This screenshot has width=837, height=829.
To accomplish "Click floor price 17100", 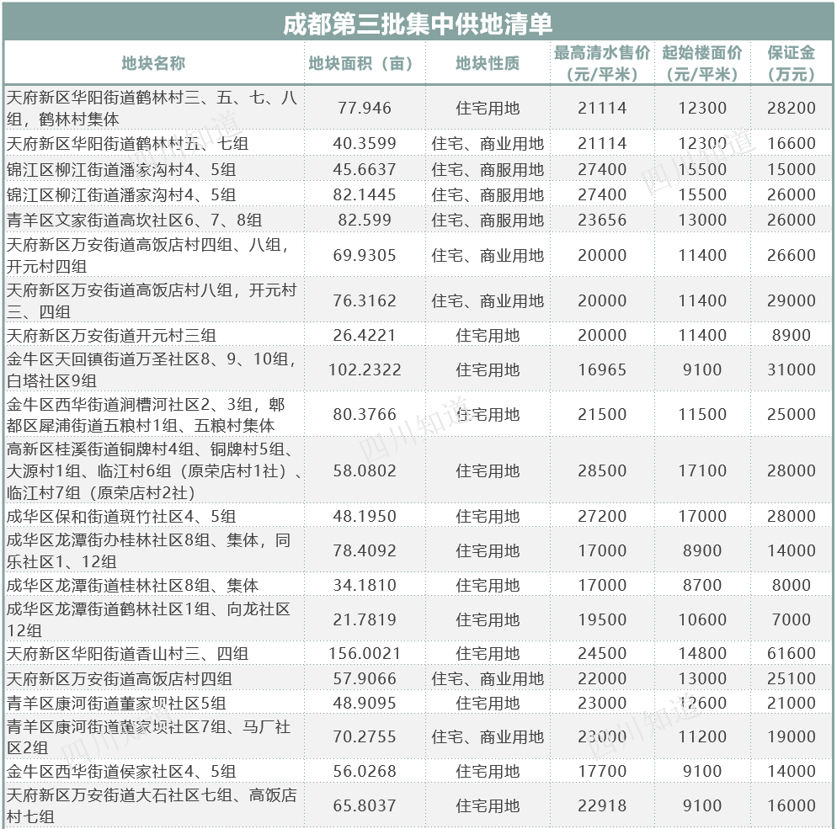I will click(x=702, y=470).
